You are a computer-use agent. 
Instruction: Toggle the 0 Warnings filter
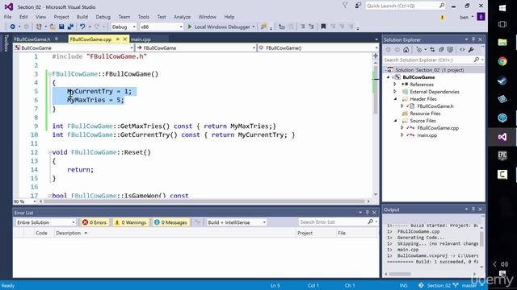pos(130,222)
